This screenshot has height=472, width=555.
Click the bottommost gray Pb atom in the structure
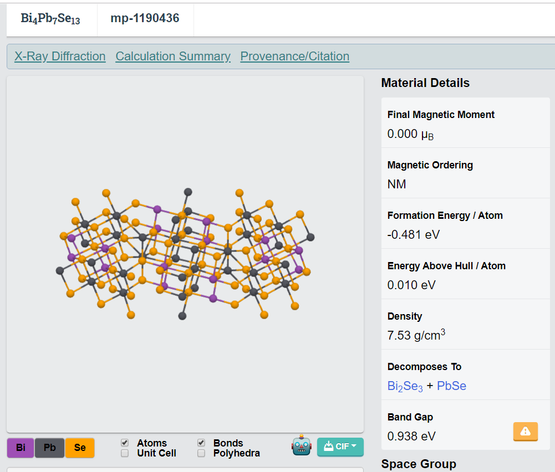(x=182, y=316)
